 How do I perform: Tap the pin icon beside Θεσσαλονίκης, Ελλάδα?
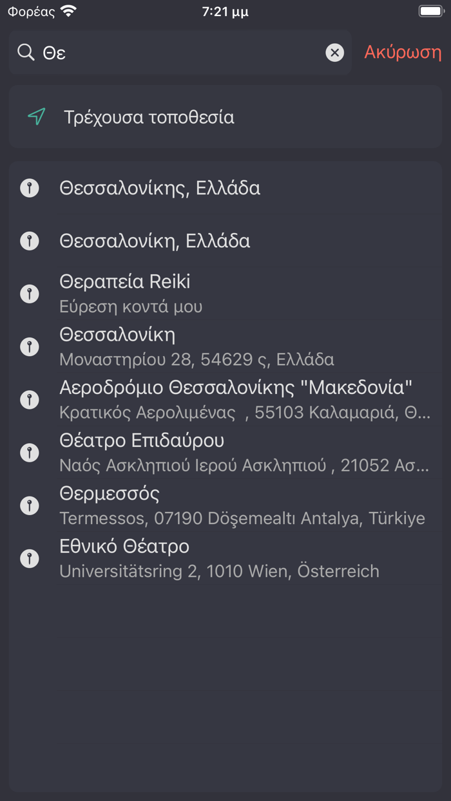[29, 187]
